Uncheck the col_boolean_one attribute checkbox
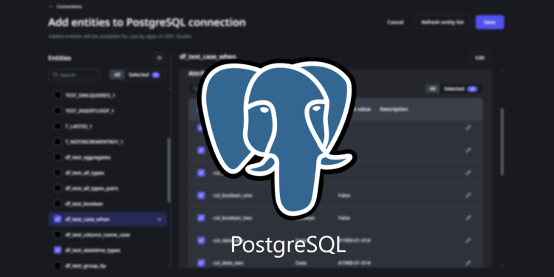This screenshot has width=554, height=277. point(201,196)
